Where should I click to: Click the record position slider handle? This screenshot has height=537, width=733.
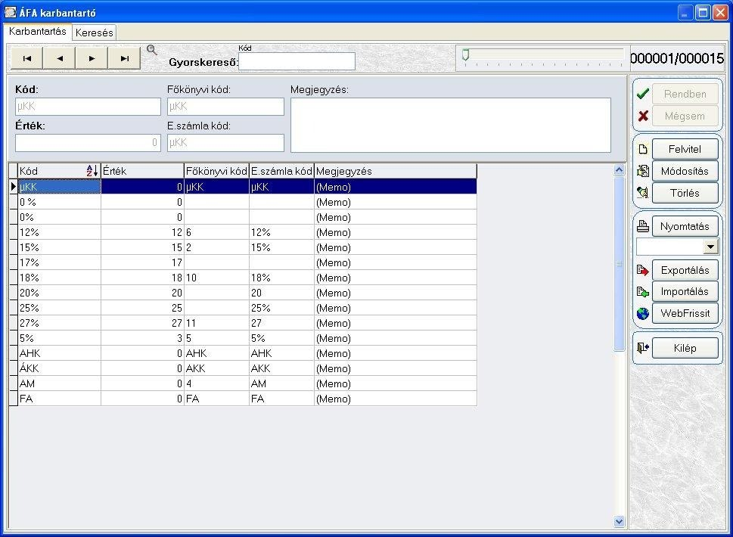tap(466, 54)
